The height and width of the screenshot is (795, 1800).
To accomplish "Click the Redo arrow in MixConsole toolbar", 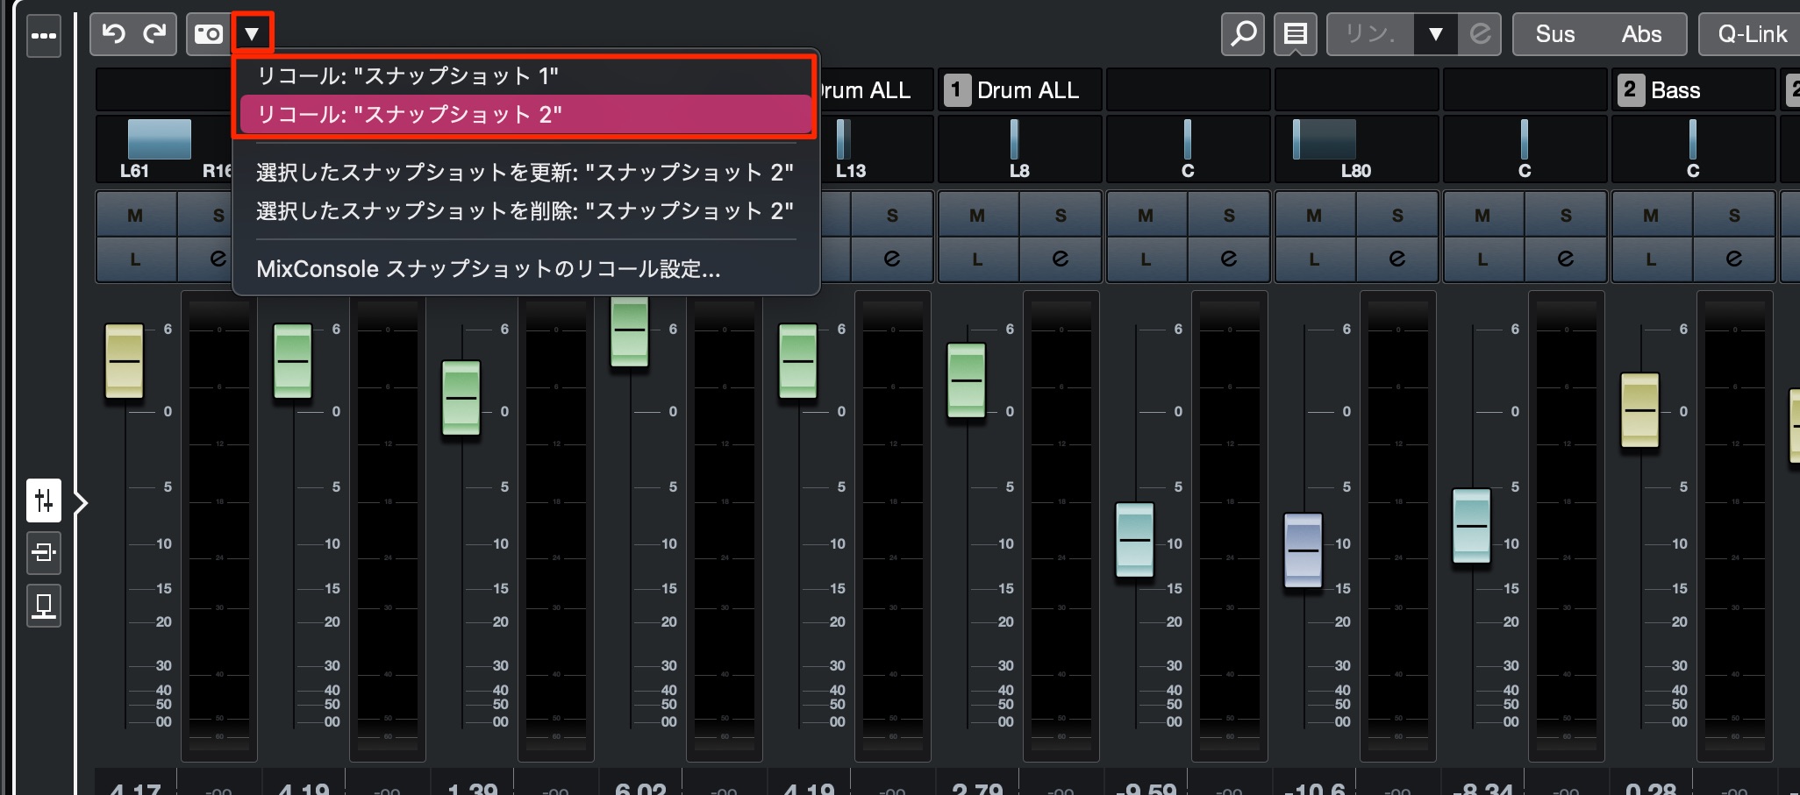I will (x=154, y=34).
